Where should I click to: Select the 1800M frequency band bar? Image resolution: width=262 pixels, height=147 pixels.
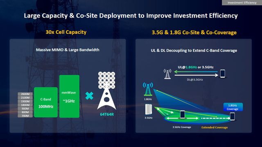[25, 105]
